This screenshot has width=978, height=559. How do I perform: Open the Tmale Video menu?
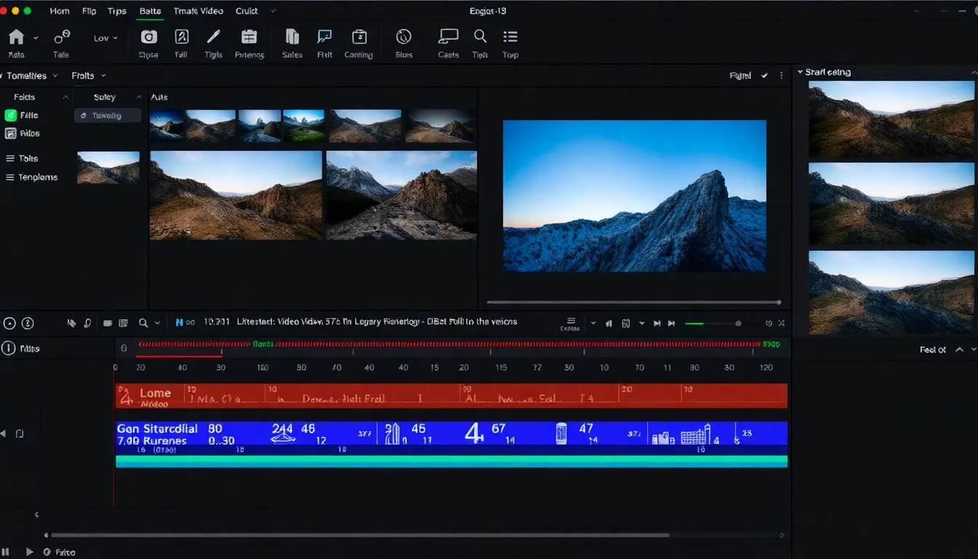(x=198, y=10)
